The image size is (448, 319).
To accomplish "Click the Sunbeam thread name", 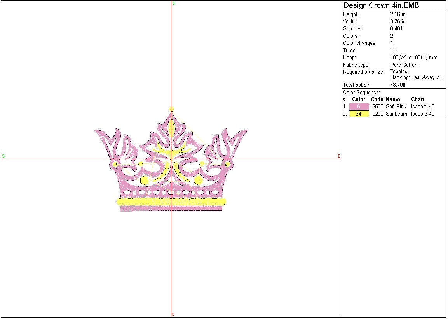I will pyautogui.click(x=396, y=114).
